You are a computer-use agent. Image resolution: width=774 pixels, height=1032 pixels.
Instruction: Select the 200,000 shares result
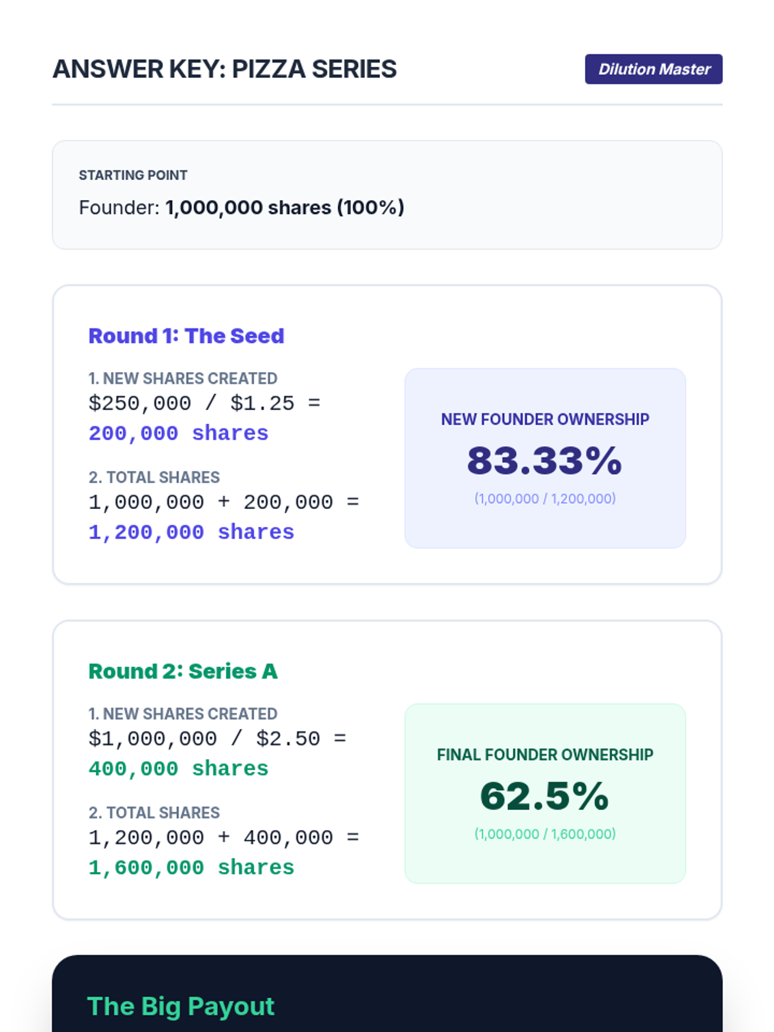(178, 433)
